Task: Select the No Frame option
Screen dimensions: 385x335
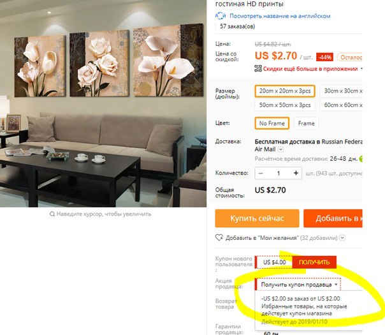Action: point(272,123)
